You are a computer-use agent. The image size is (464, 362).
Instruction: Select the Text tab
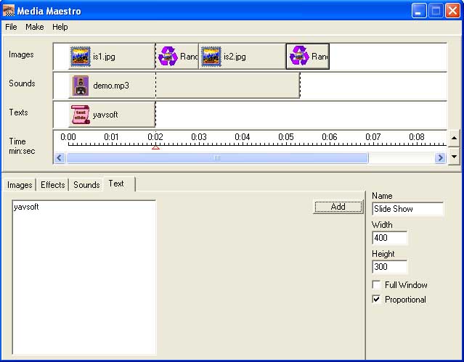(119, 184)
